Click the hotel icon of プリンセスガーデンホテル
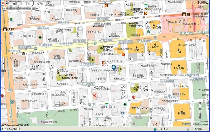This screenshot has height=132, width=210. [134, 88]
